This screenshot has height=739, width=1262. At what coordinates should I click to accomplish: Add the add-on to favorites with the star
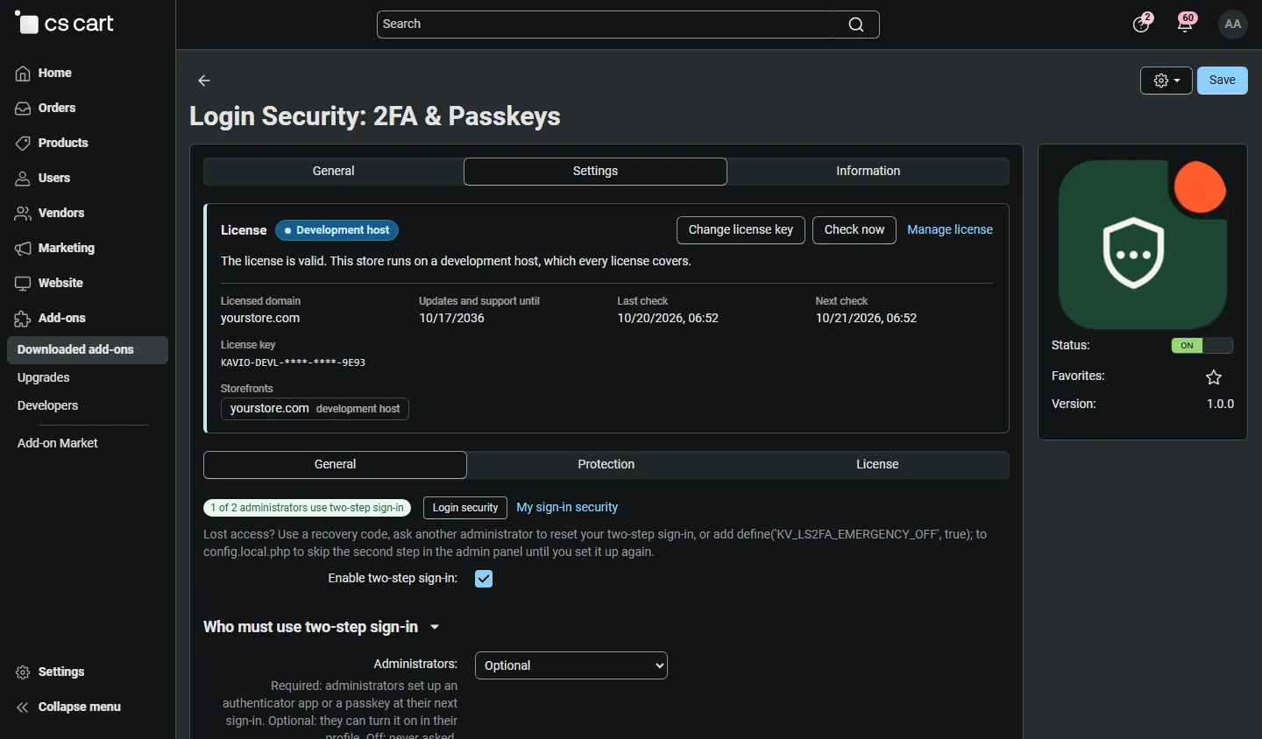[x=1214, y=377]
